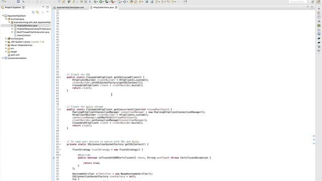322x181 pixels.
Task: Expand the src/test/java folder
Action: pos(6,39)
